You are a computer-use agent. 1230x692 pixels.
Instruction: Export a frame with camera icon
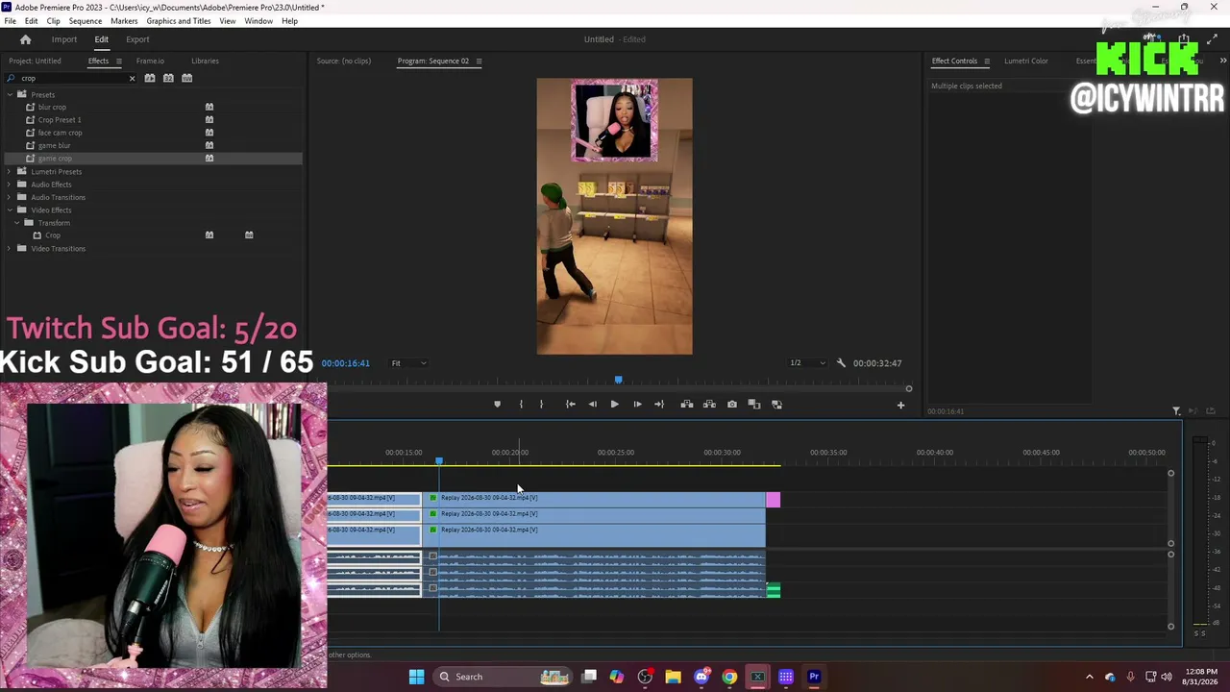coord(731,405)
